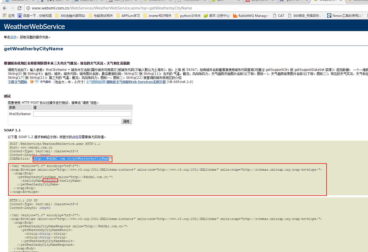Viewport: 368px width, 252px height.
Task: Focus the theCityName input field
Action: tap(82, 114)
